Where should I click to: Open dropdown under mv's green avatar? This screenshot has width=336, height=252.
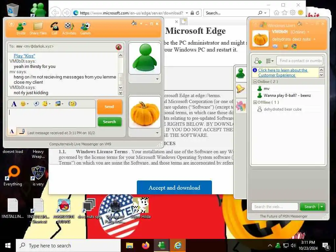click(x=157, y=79)
